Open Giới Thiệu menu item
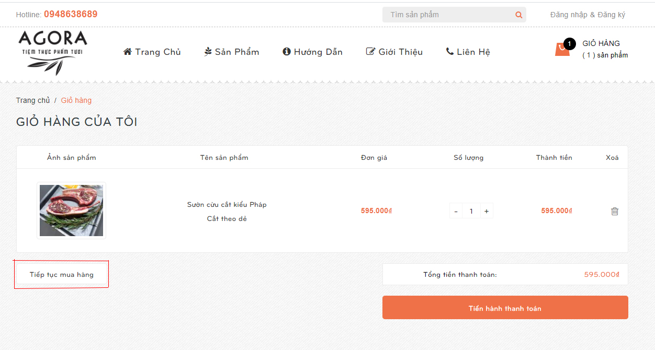The width and height of the screenshot is (655, 350). 394,52
